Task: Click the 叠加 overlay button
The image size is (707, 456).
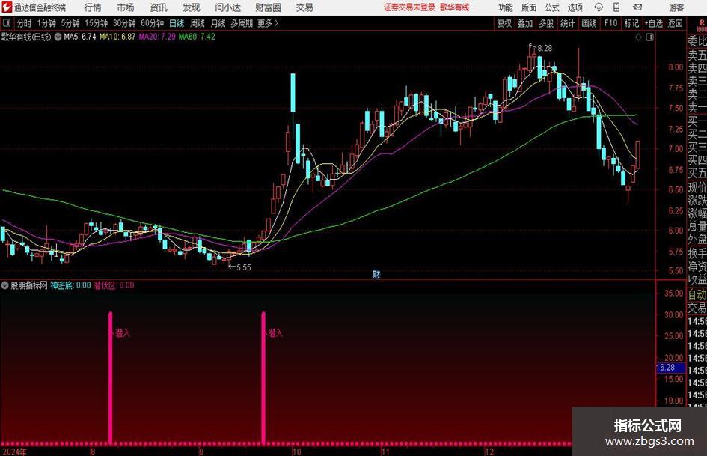Action: 525,23
